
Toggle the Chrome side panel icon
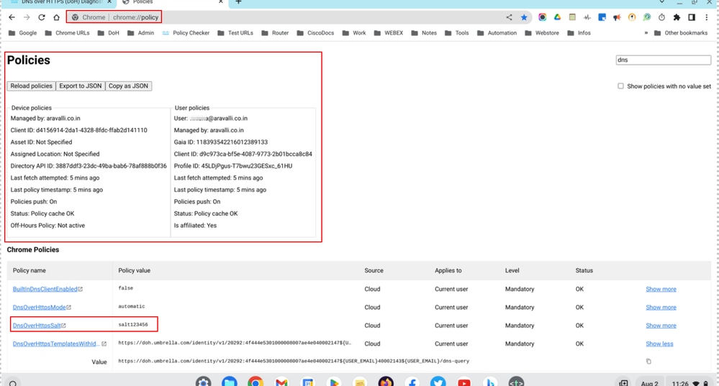coord(692,17)
